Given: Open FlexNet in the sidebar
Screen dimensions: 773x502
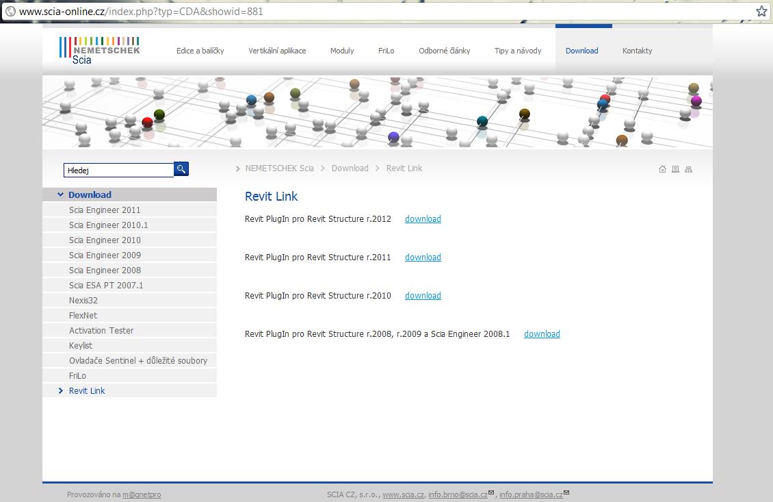Looking at the screenshot, I should [130, 316].
